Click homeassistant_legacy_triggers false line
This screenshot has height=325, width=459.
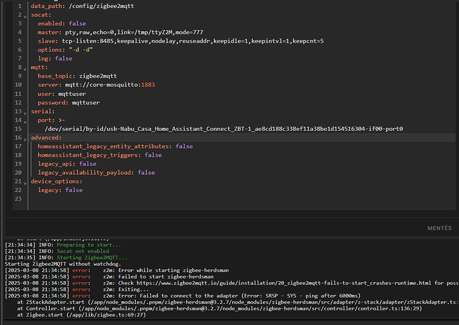[x=100, y=156]
